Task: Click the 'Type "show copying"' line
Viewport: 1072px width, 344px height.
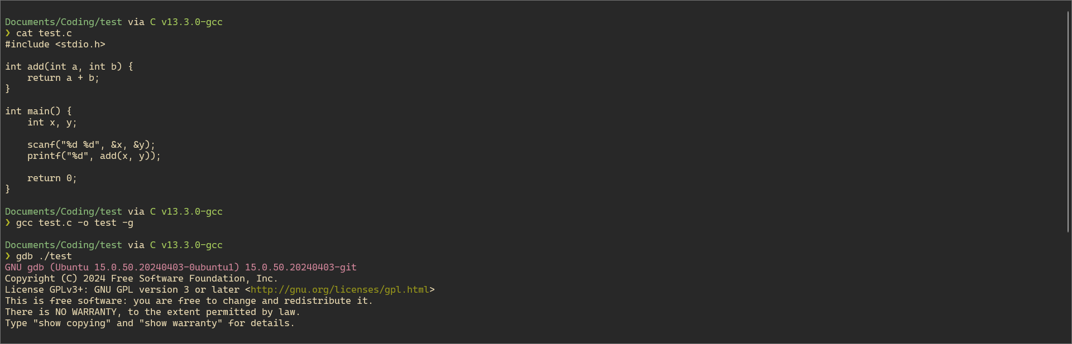Action: pyautogui.click(x=150, y=323)
